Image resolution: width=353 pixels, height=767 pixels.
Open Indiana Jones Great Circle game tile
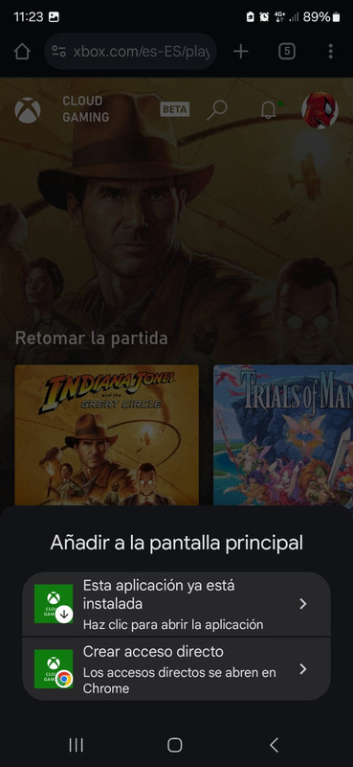tap(107, 435)
